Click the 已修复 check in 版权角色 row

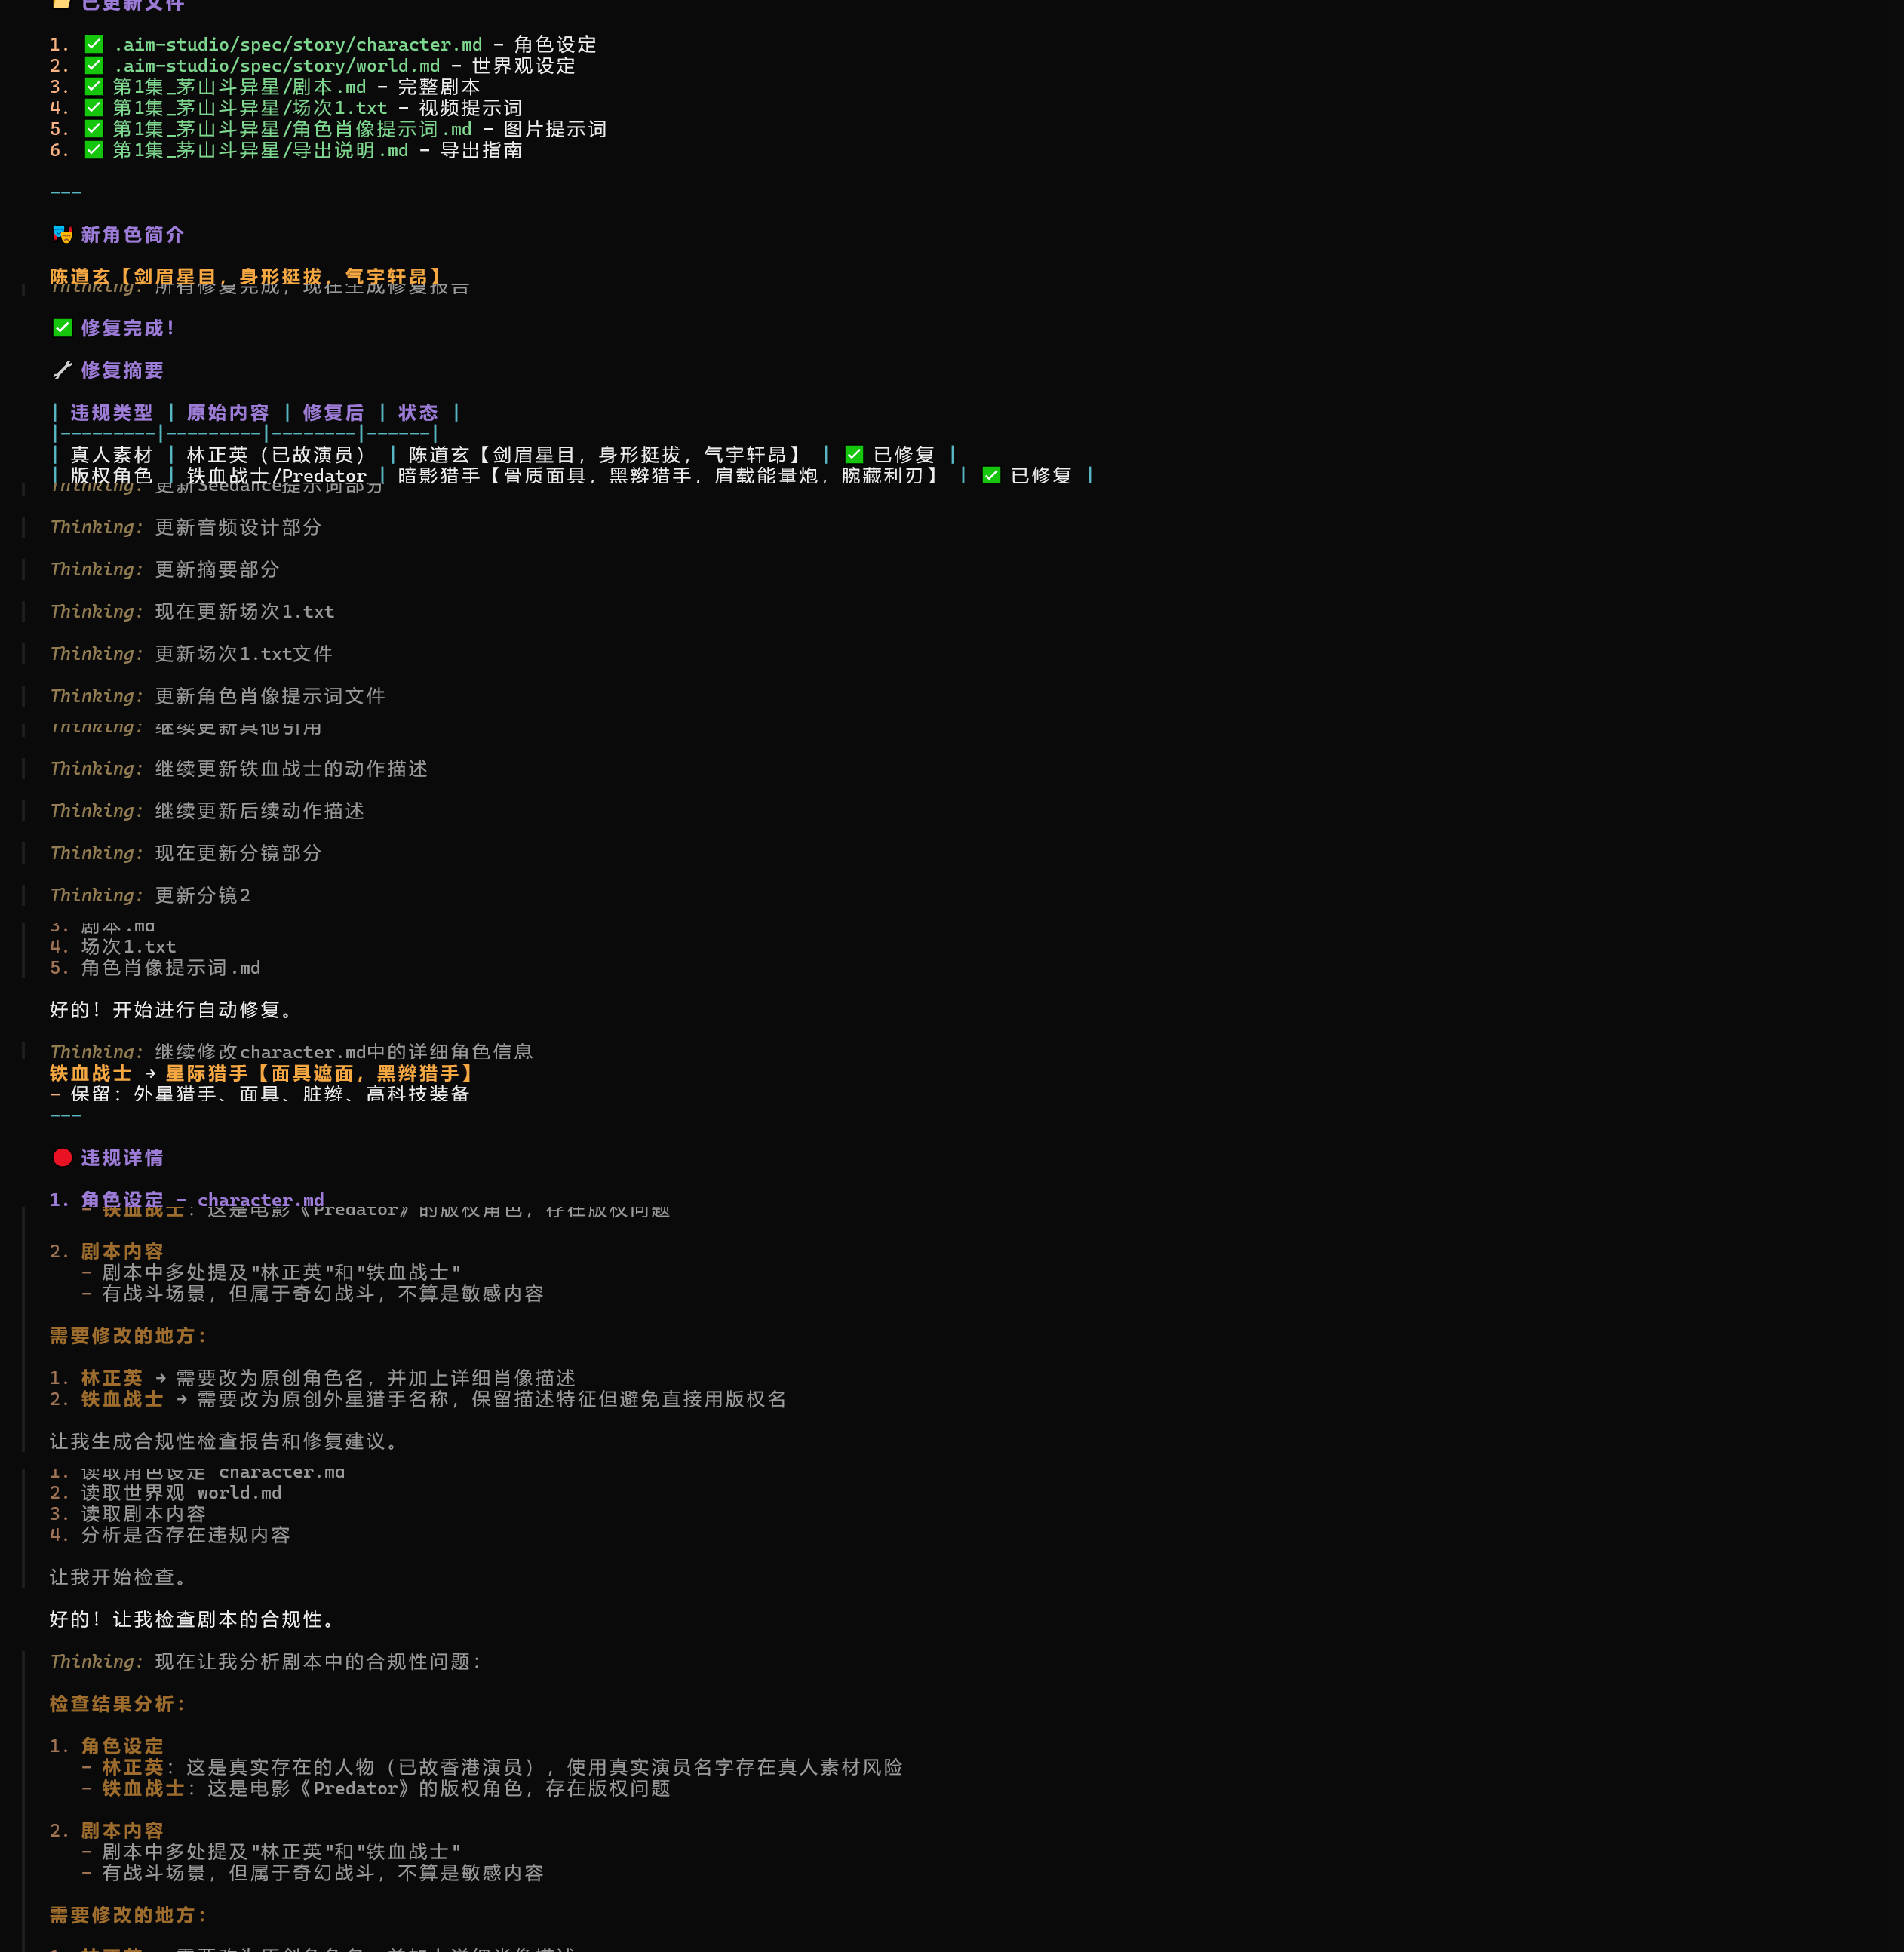coord(991,476)
